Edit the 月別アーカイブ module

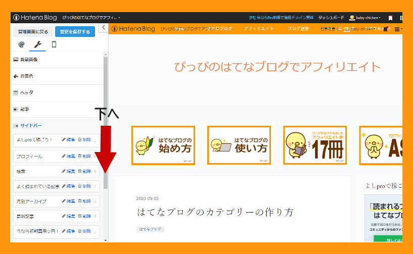click(x=68, y=201)
